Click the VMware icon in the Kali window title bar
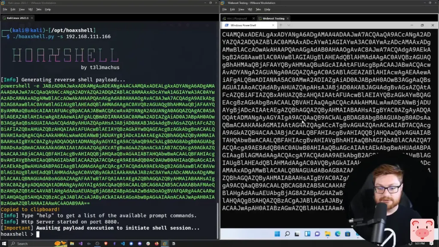This screenshot has height=247, width=439. click(x=3, y=3)
